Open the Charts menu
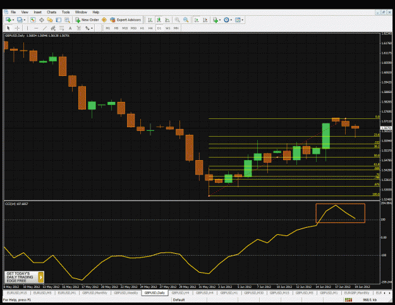The image size is (395, 305). point(52,12)
